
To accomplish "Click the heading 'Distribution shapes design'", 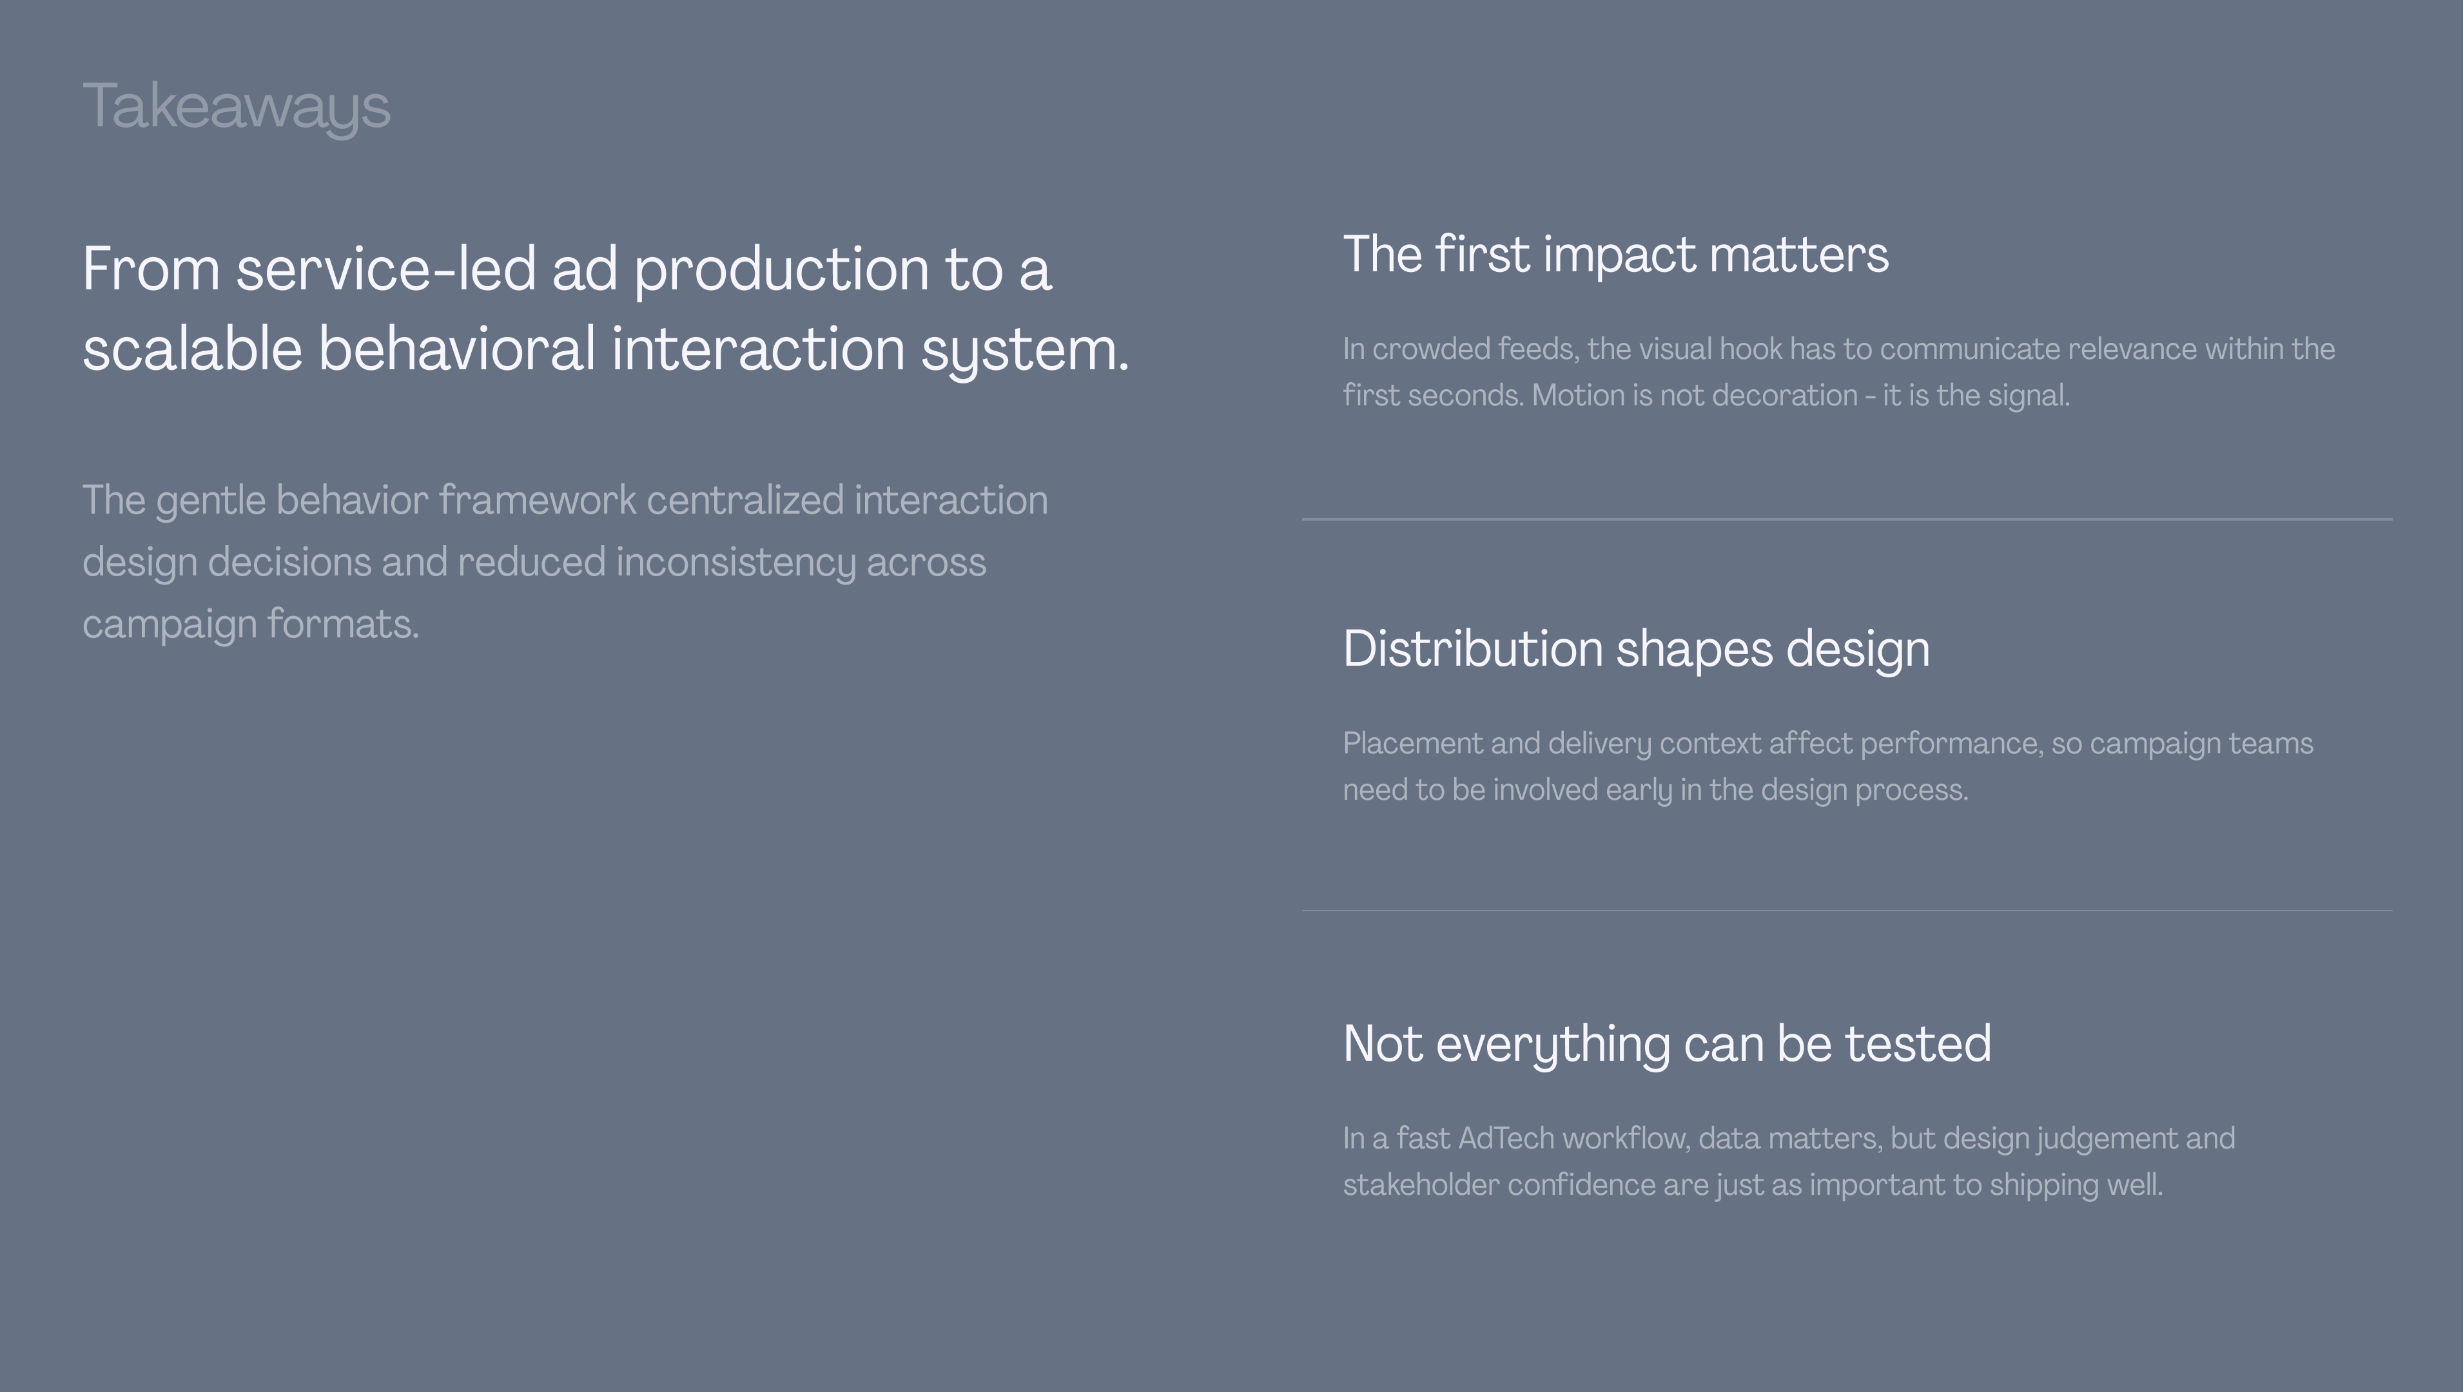I will pos(1636,650).
